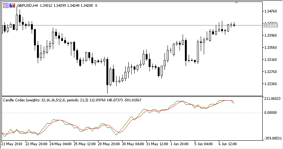Click the 22 May 20:00 time label
The width and height of the screenshot is (283, 149).
tap(36, 144)
